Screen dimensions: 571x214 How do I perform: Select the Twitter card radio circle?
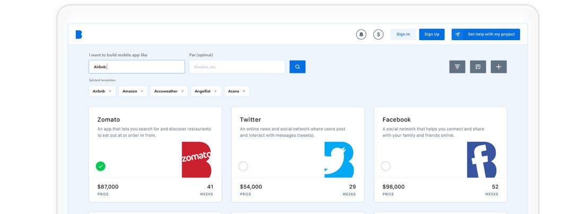tap(243, 166)
